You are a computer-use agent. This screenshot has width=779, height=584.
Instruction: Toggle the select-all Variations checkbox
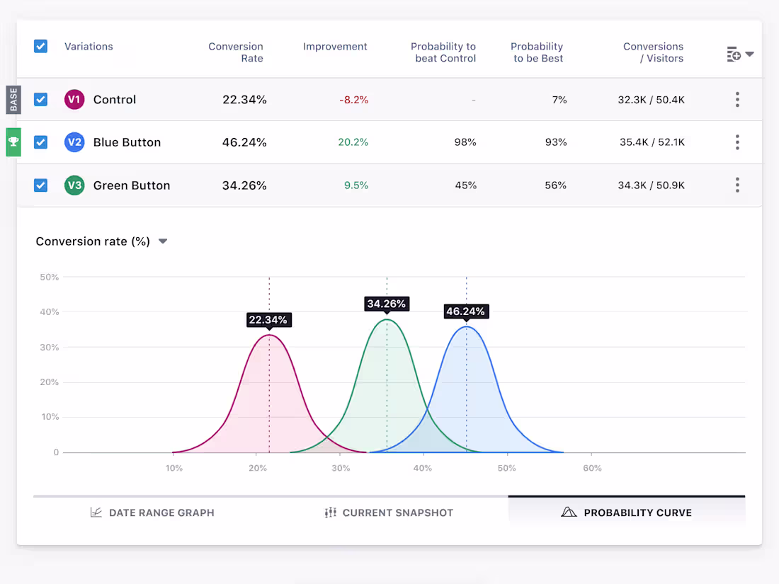[40, 45]
